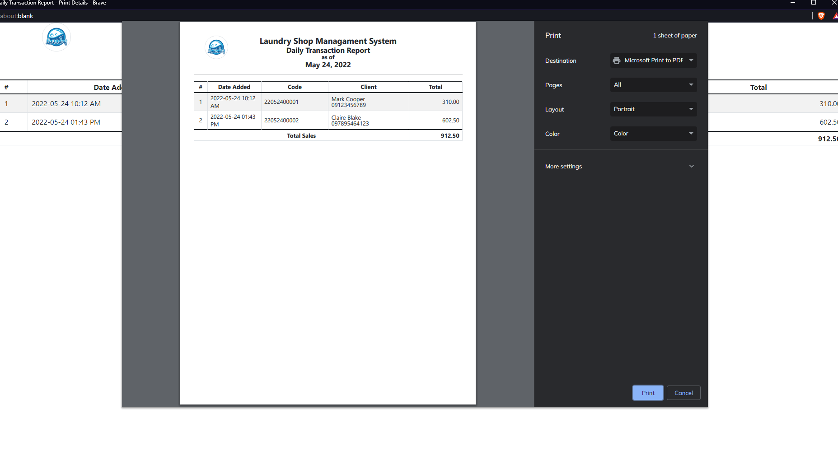Screen dimensions: 838x451
Task: Minimize the Brave window
Action: (793, 3)
